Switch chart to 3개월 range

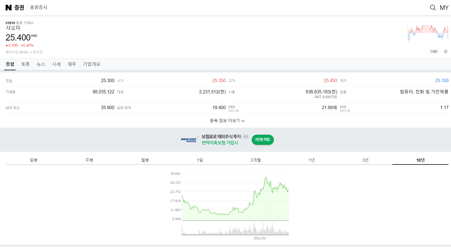click(256, 160)
